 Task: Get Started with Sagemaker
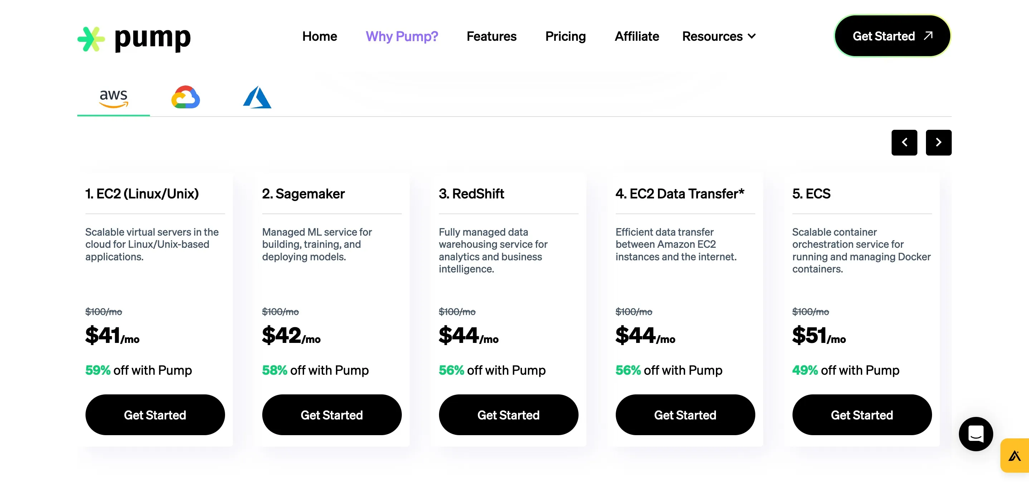tap(332, 415)
